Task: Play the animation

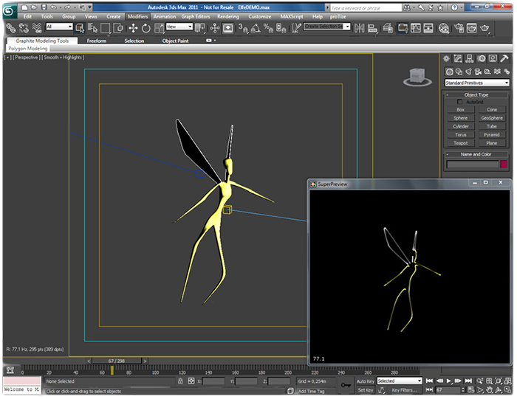Action: 448,381
